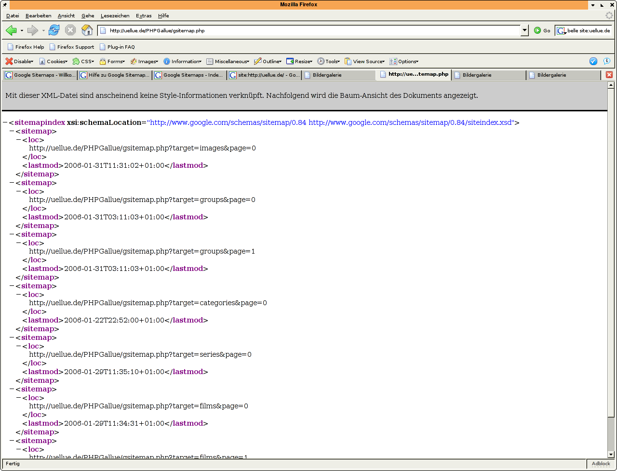The width and height of the screenshot is (617, 471).
Task: Open the Disable menu in developer toolbar
Action: click(x=19, y=61)
